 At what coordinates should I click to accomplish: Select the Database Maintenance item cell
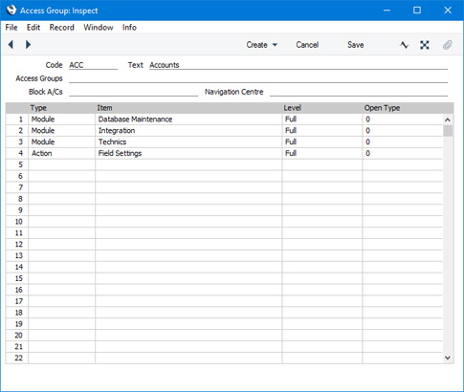coord(188,120)
